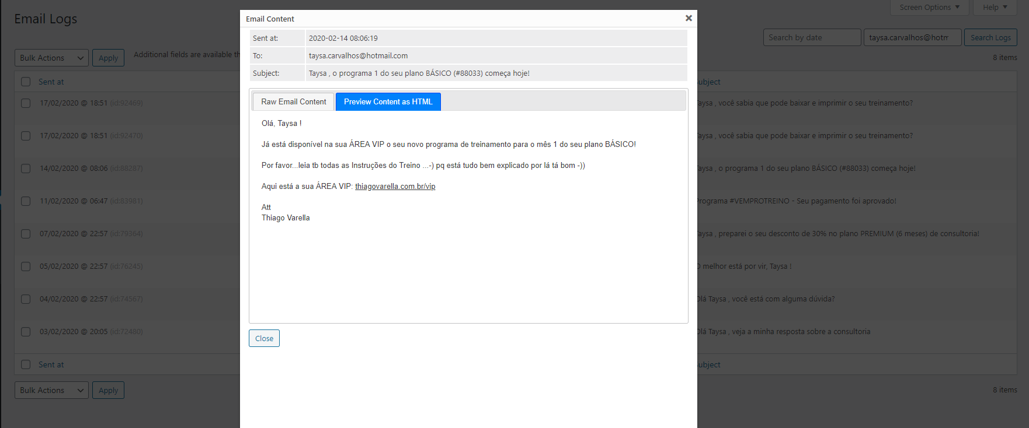Click the bottom '8 items' count

(1005, 390)
